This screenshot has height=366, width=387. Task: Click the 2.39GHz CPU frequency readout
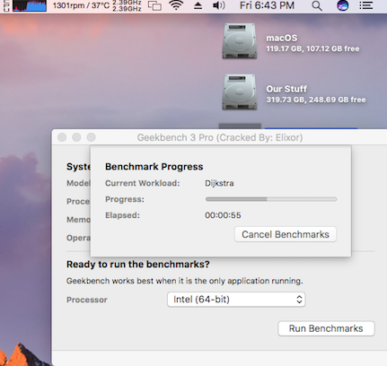click(x=127, y=5)
